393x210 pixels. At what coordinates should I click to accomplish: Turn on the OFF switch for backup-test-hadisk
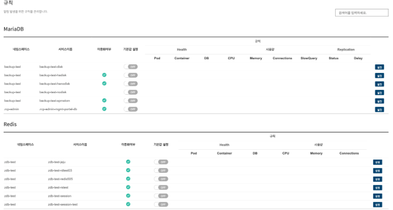click(x=131, y=75)
